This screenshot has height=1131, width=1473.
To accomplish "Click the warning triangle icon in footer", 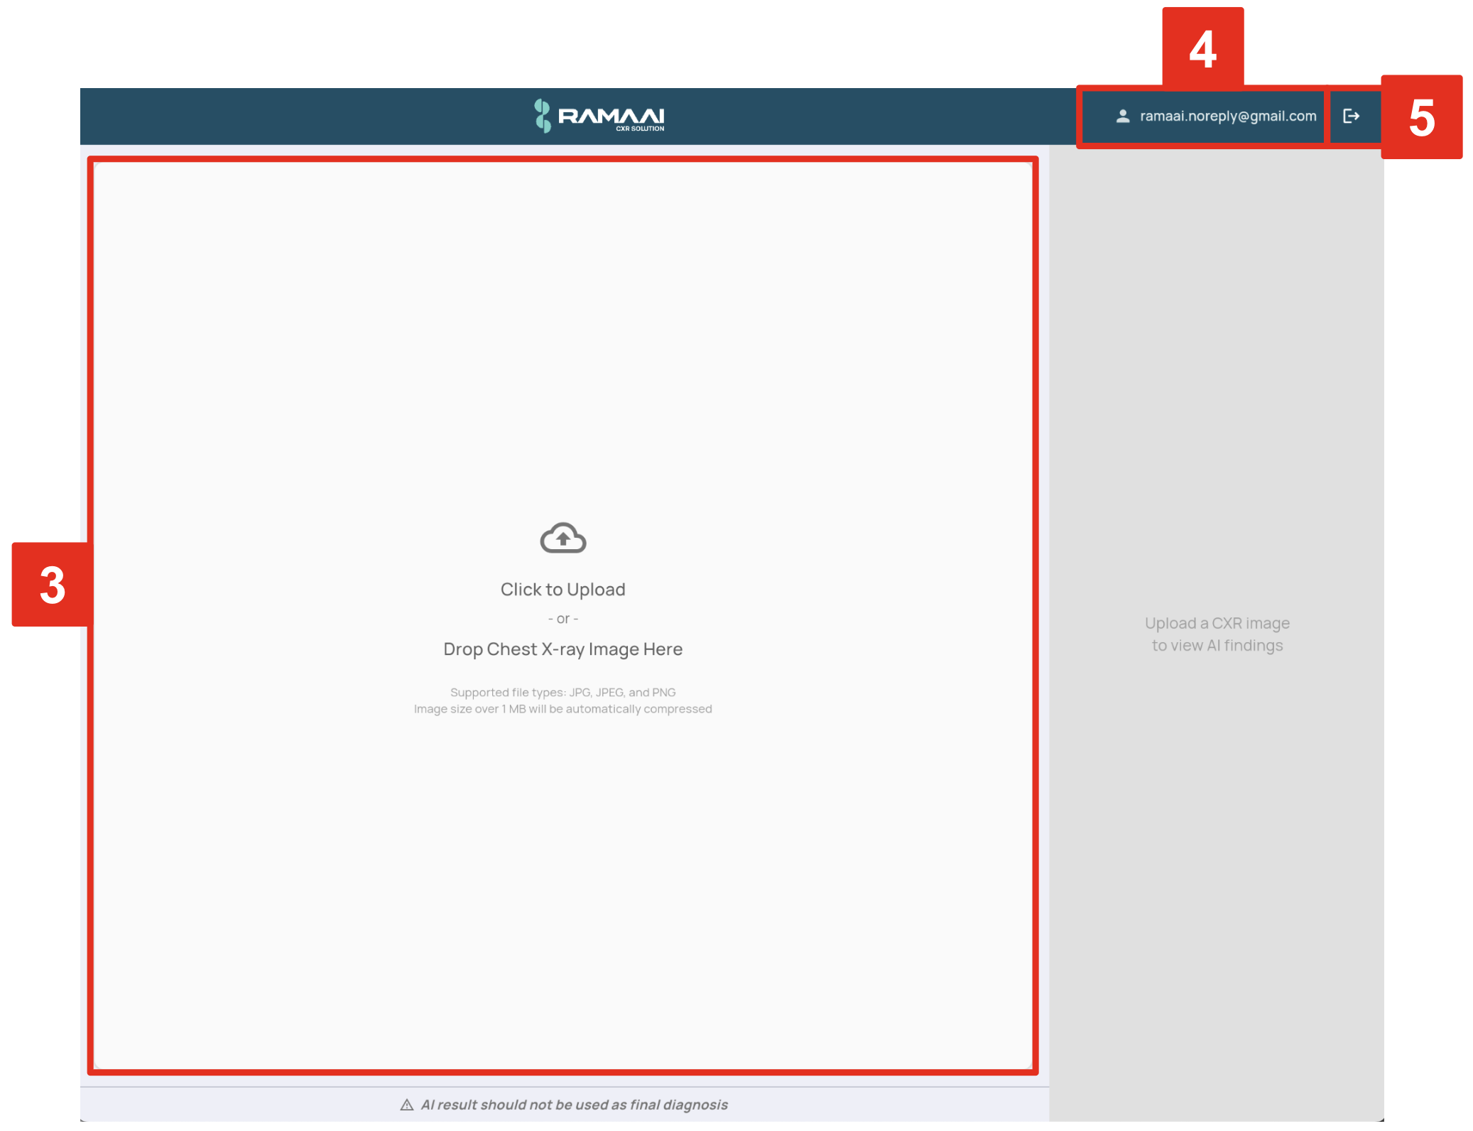I will tap(406, 1105).
